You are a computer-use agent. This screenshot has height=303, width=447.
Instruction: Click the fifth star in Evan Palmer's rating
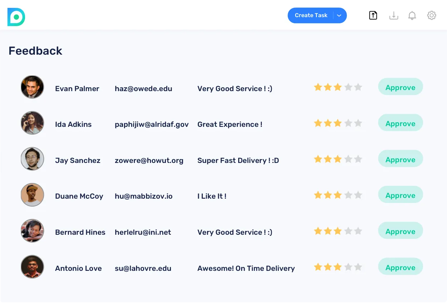(x=358, y=87)
